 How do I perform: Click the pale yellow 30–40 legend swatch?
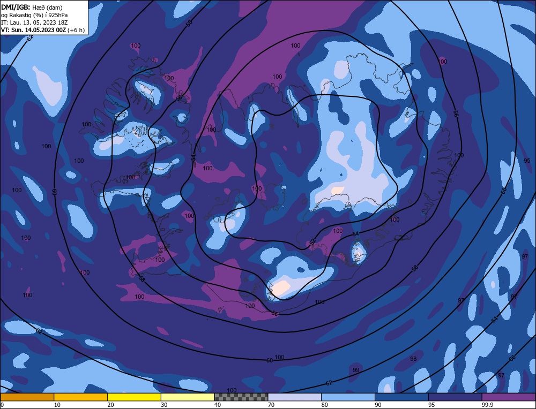188,397
